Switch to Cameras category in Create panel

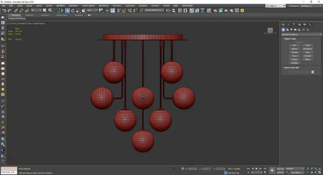click(295, 30)
